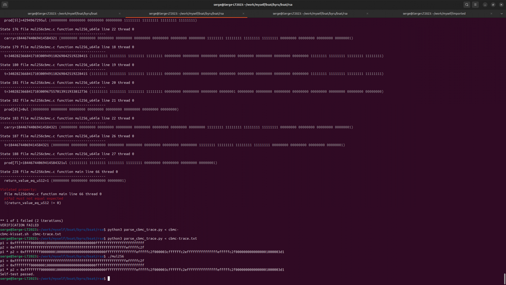This screenshot has width=506, height=285.
Task: Click the 'Self-test passed.' output line
Action: tap(17, 274)
